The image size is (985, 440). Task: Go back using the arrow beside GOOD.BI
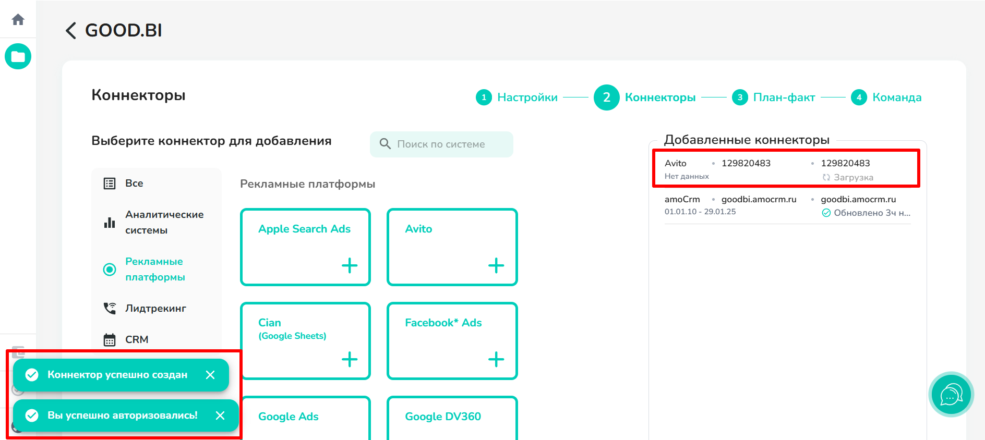pos(71,30)
